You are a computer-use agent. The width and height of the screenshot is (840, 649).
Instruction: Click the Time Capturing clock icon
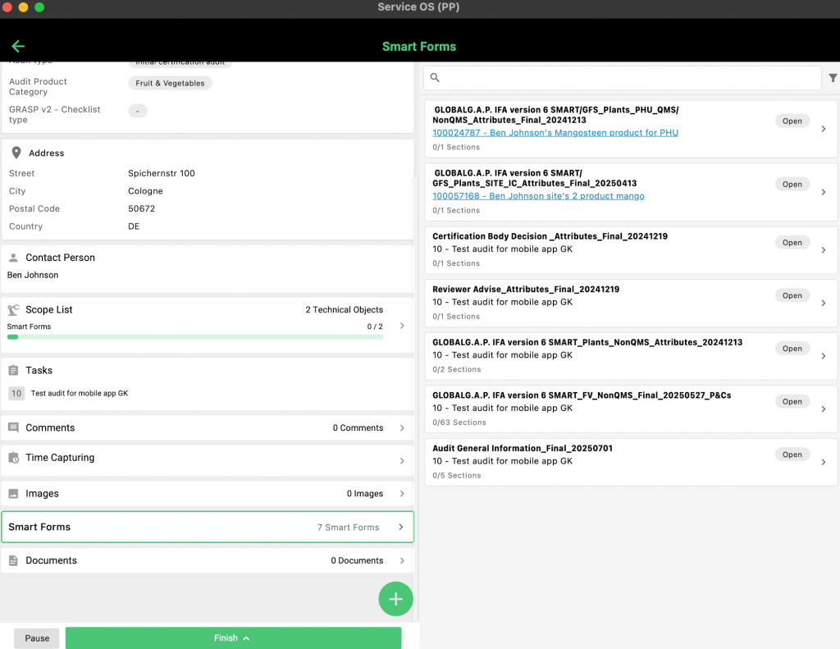pyautogui.click(x=14, y=459)
